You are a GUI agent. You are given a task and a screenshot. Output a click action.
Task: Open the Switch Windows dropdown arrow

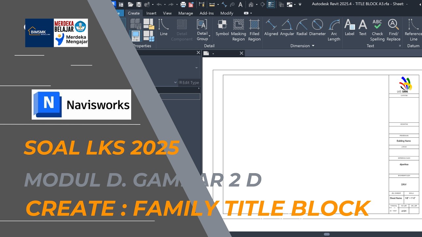(294, 4)
